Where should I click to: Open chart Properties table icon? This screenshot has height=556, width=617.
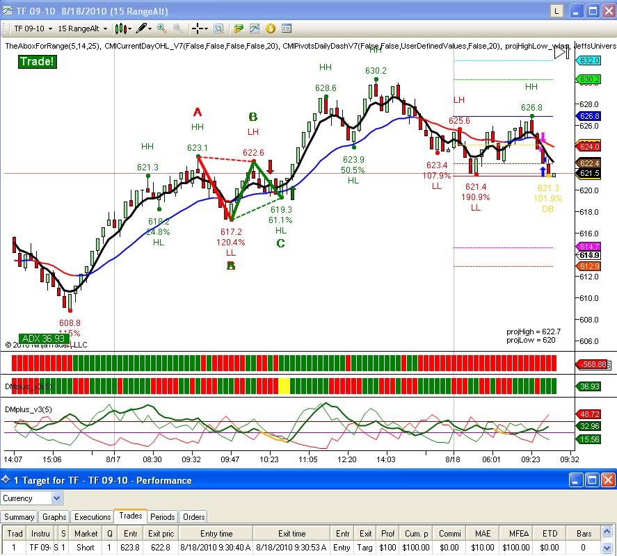tap(287, 28)
